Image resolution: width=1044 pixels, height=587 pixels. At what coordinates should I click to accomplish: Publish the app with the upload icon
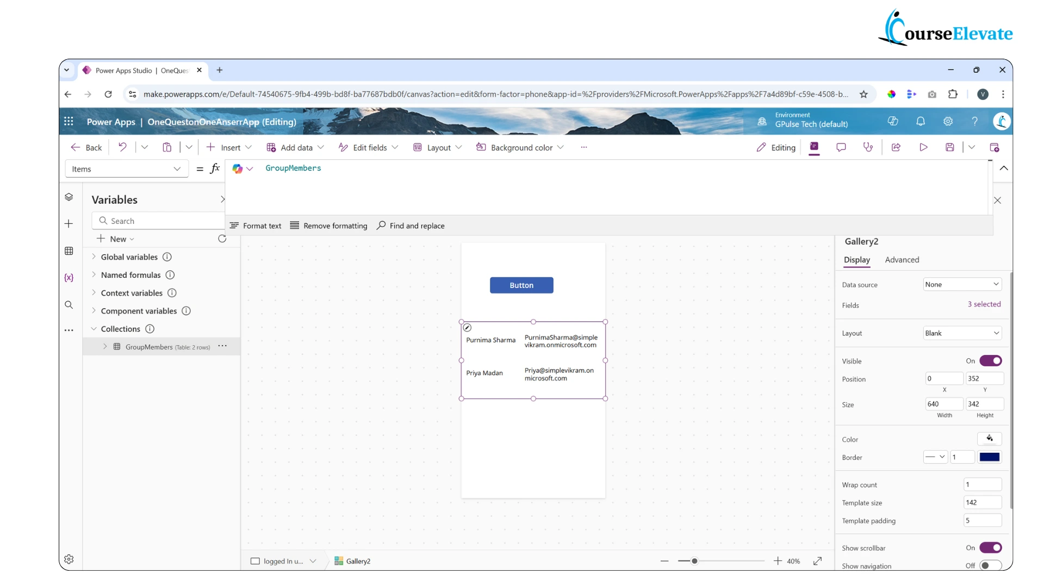click(x=995, y=147)
